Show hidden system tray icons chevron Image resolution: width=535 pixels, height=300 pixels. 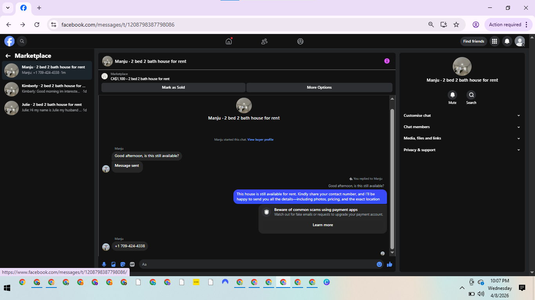[x=462, y=288]
